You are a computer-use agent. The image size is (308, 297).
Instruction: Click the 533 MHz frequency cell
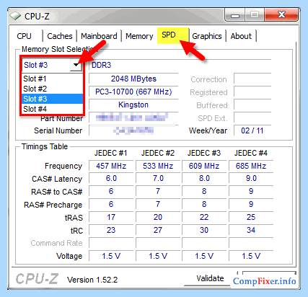coord(158,166)
